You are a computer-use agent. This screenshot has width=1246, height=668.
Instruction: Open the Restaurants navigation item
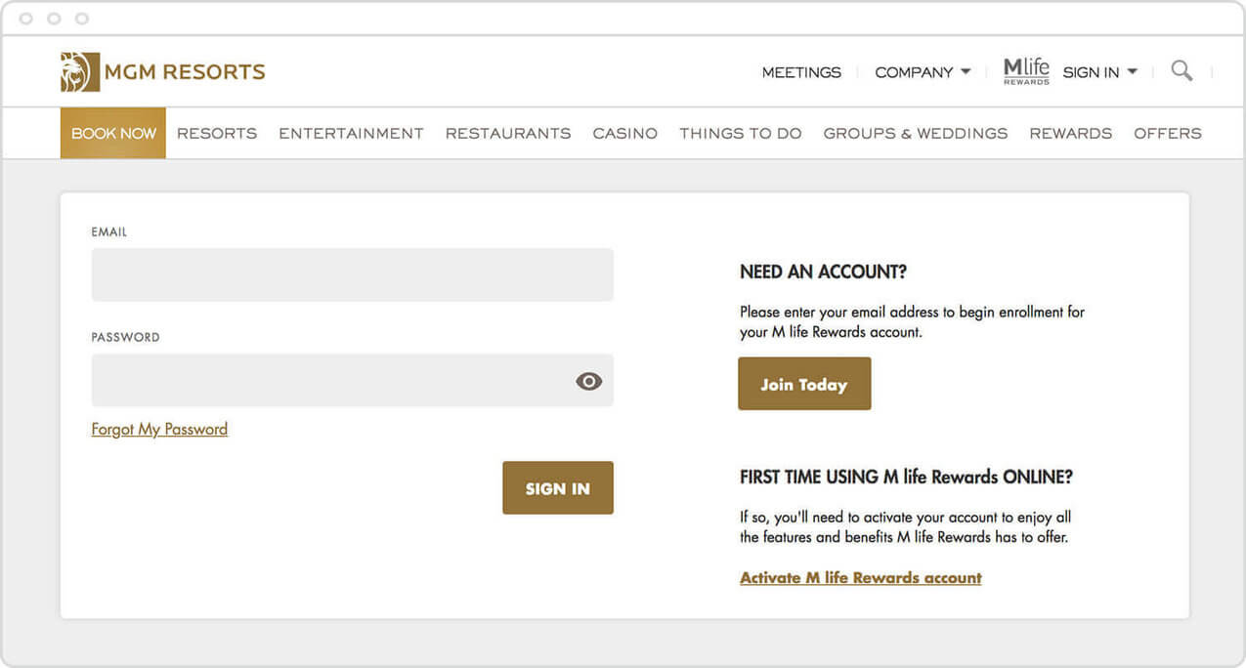click(x=508, y=134)
